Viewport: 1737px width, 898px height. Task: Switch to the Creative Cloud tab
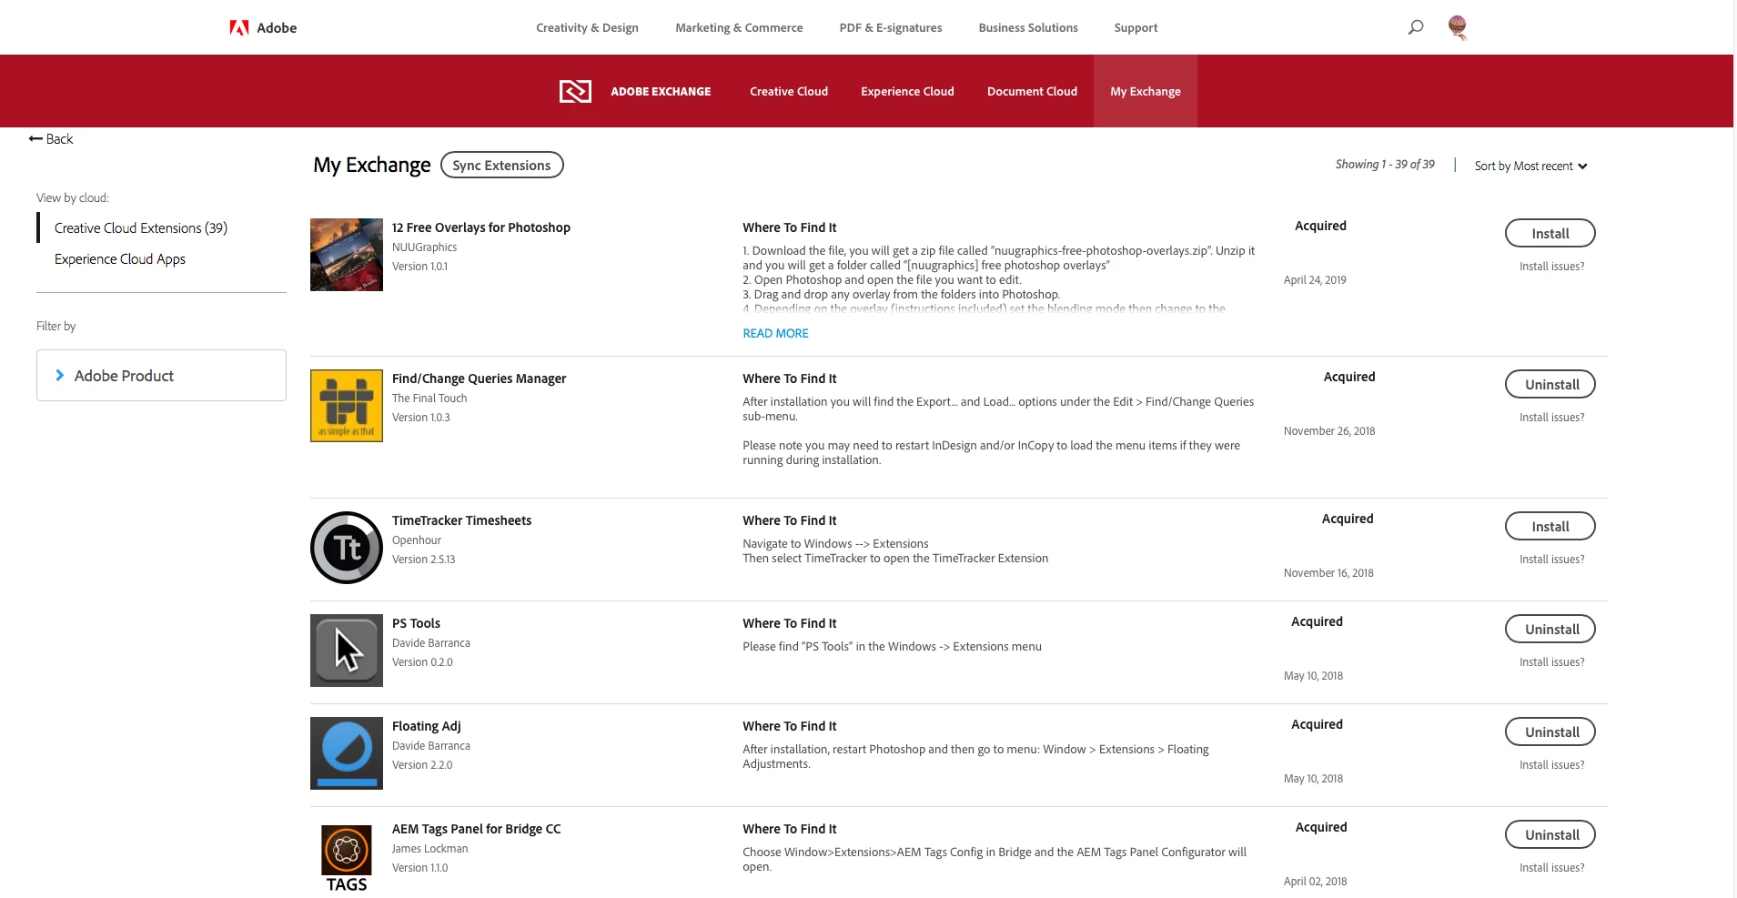point(789,92)
